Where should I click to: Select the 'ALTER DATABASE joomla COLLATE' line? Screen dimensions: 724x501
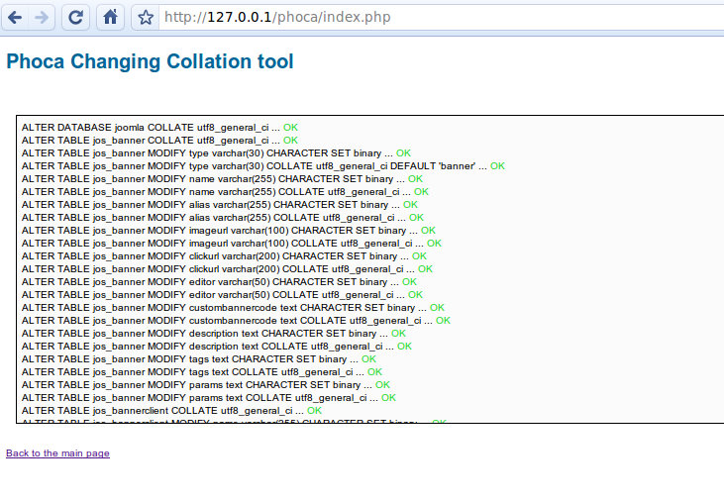159,128
